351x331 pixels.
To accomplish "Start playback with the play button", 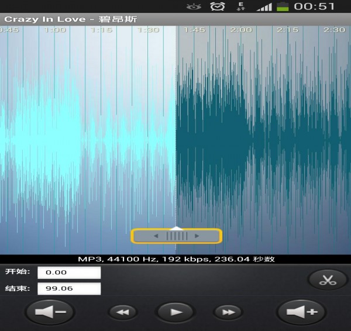I will (175, 312).
